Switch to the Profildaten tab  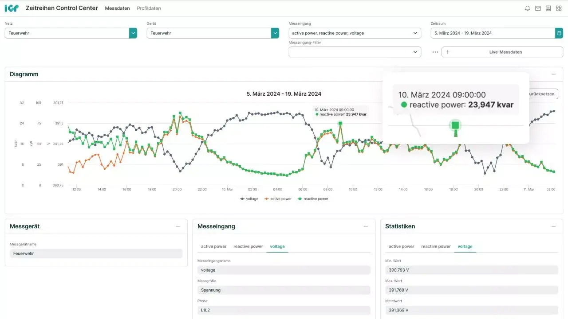coord(149,8)
